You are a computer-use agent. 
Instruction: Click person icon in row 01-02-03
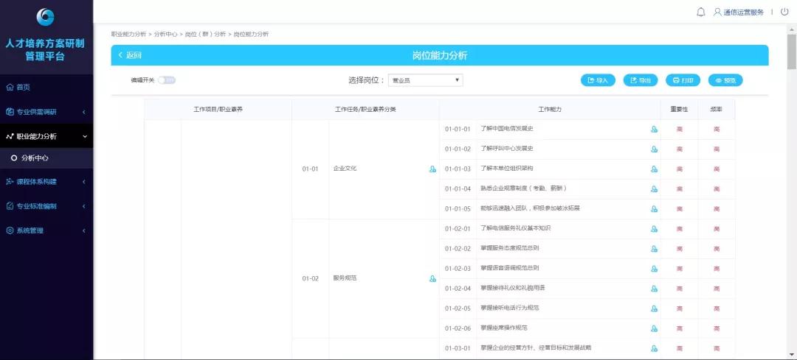[x=654, y=269]
